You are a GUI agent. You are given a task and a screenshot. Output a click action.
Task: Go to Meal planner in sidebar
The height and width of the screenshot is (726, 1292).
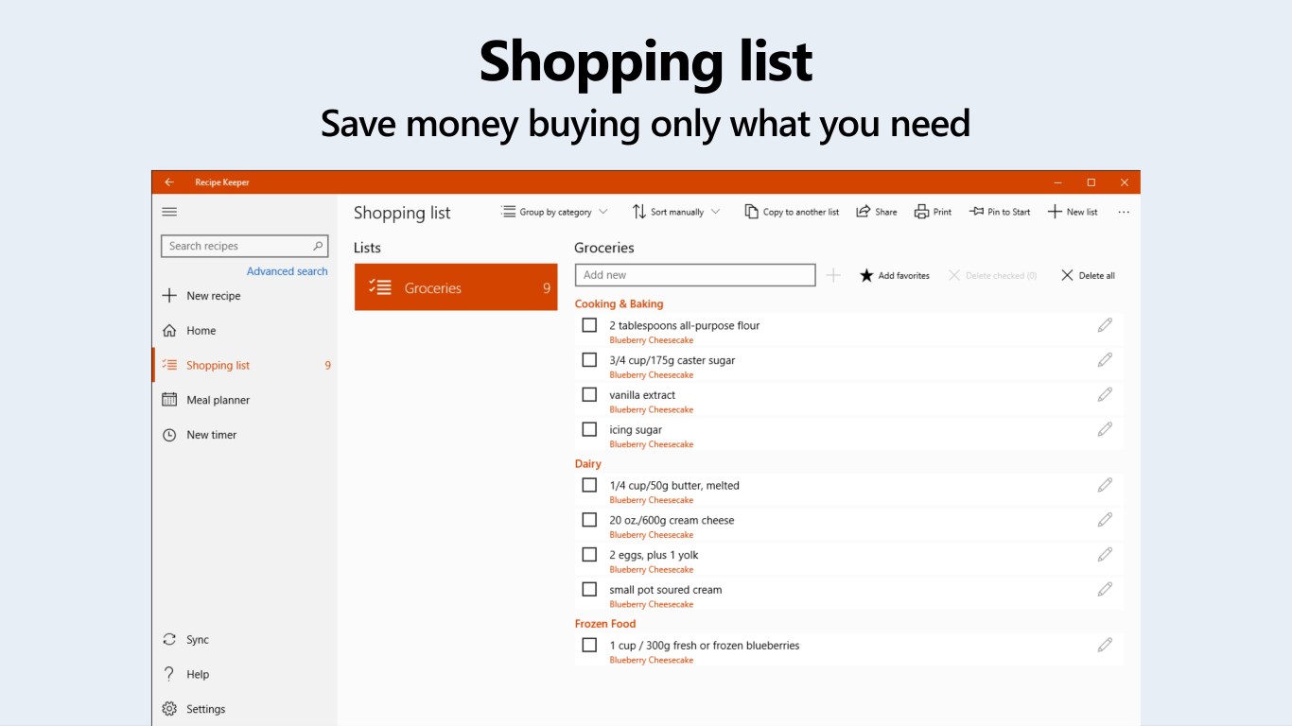click(218, 400)
